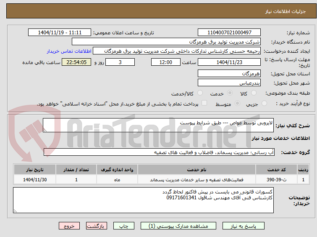317x237 pixels.
Task: Click the ردیف column header
Action: pos(303,170)
